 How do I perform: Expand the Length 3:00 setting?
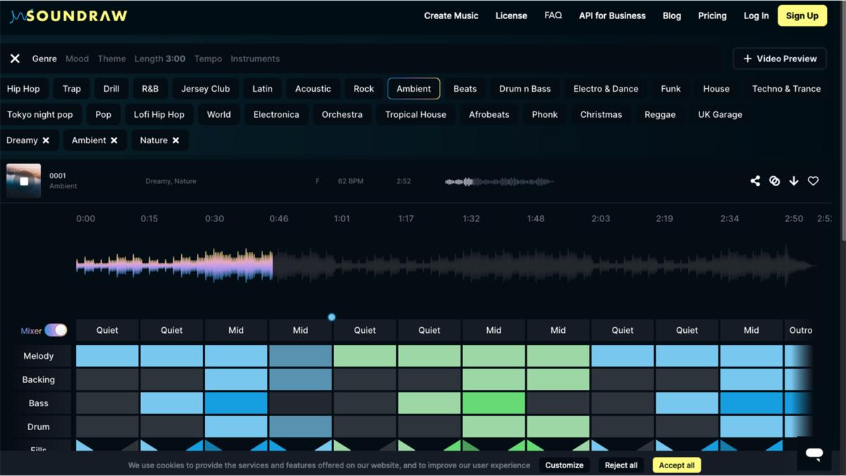[x=160, y=59]
